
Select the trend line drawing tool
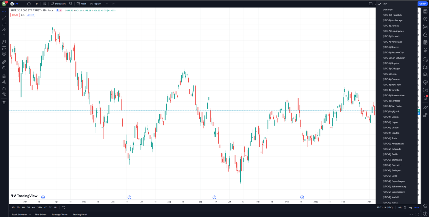(4, 17)
